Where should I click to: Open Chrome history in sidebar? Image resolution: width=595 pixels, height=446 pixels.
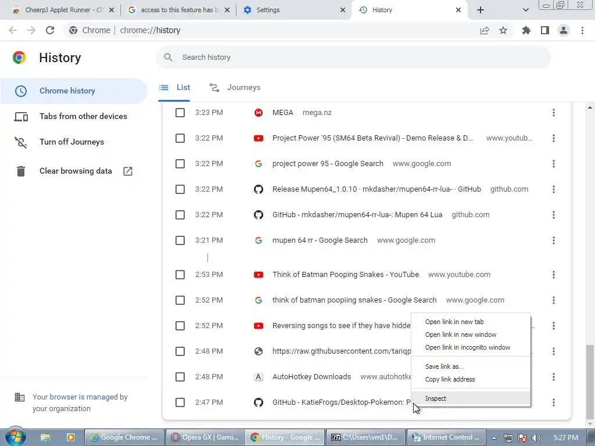tap(74, 91)
